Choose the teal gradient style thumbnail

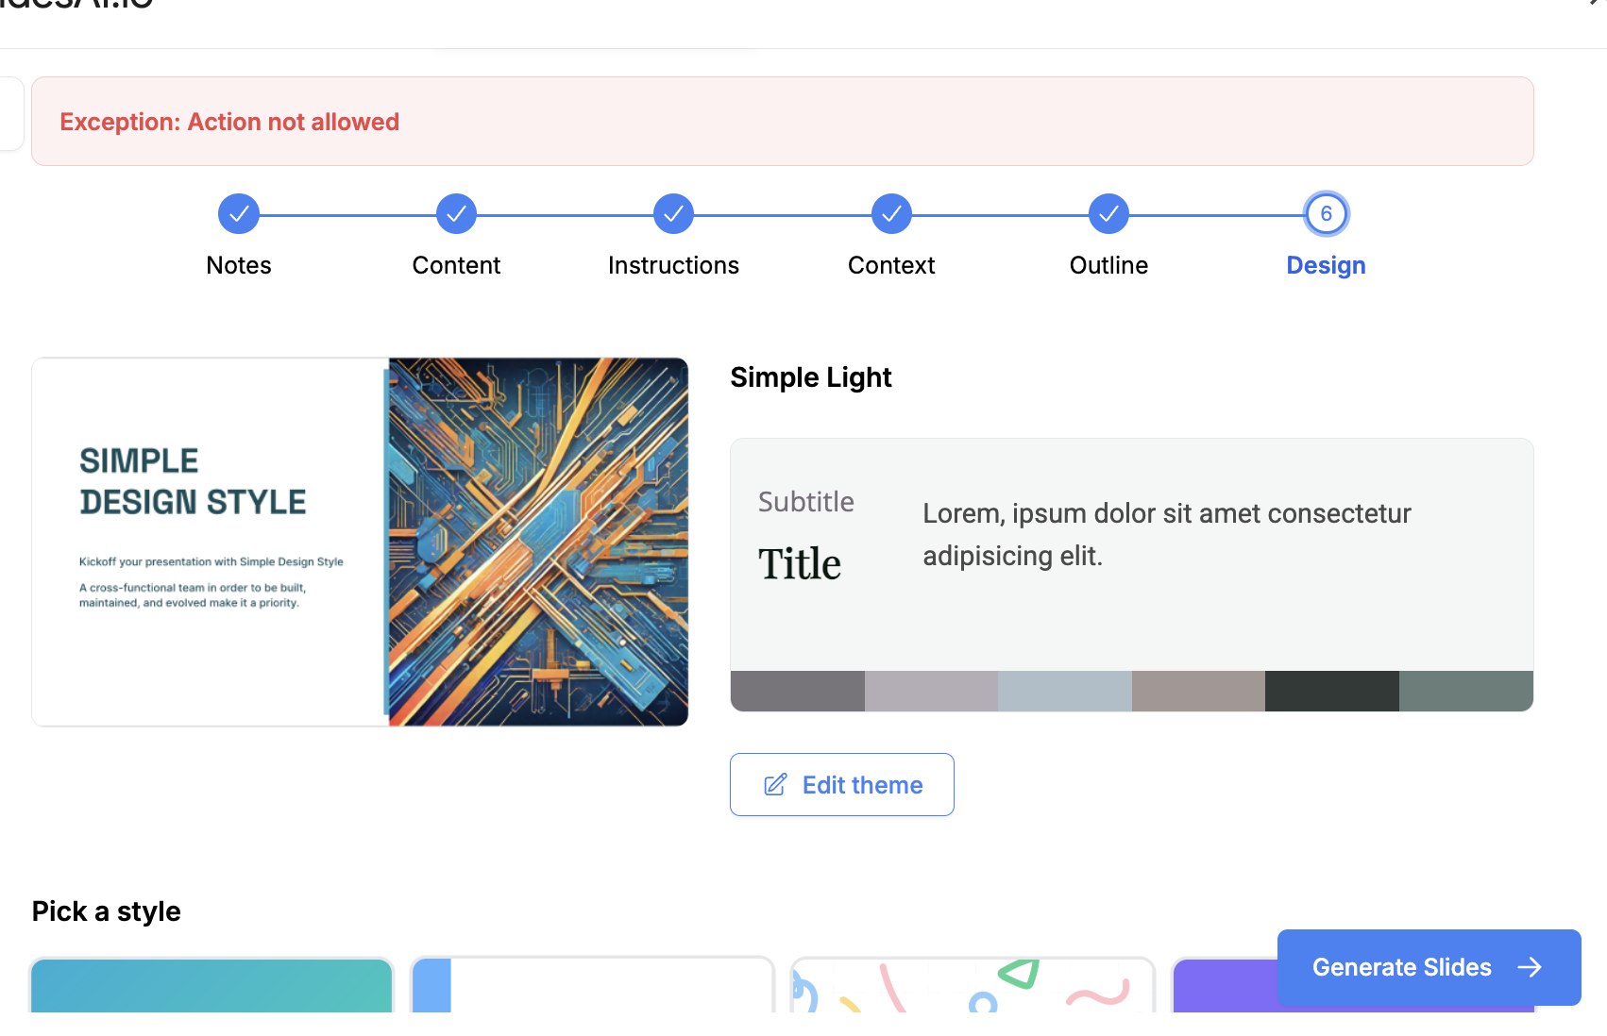(211, 985)
